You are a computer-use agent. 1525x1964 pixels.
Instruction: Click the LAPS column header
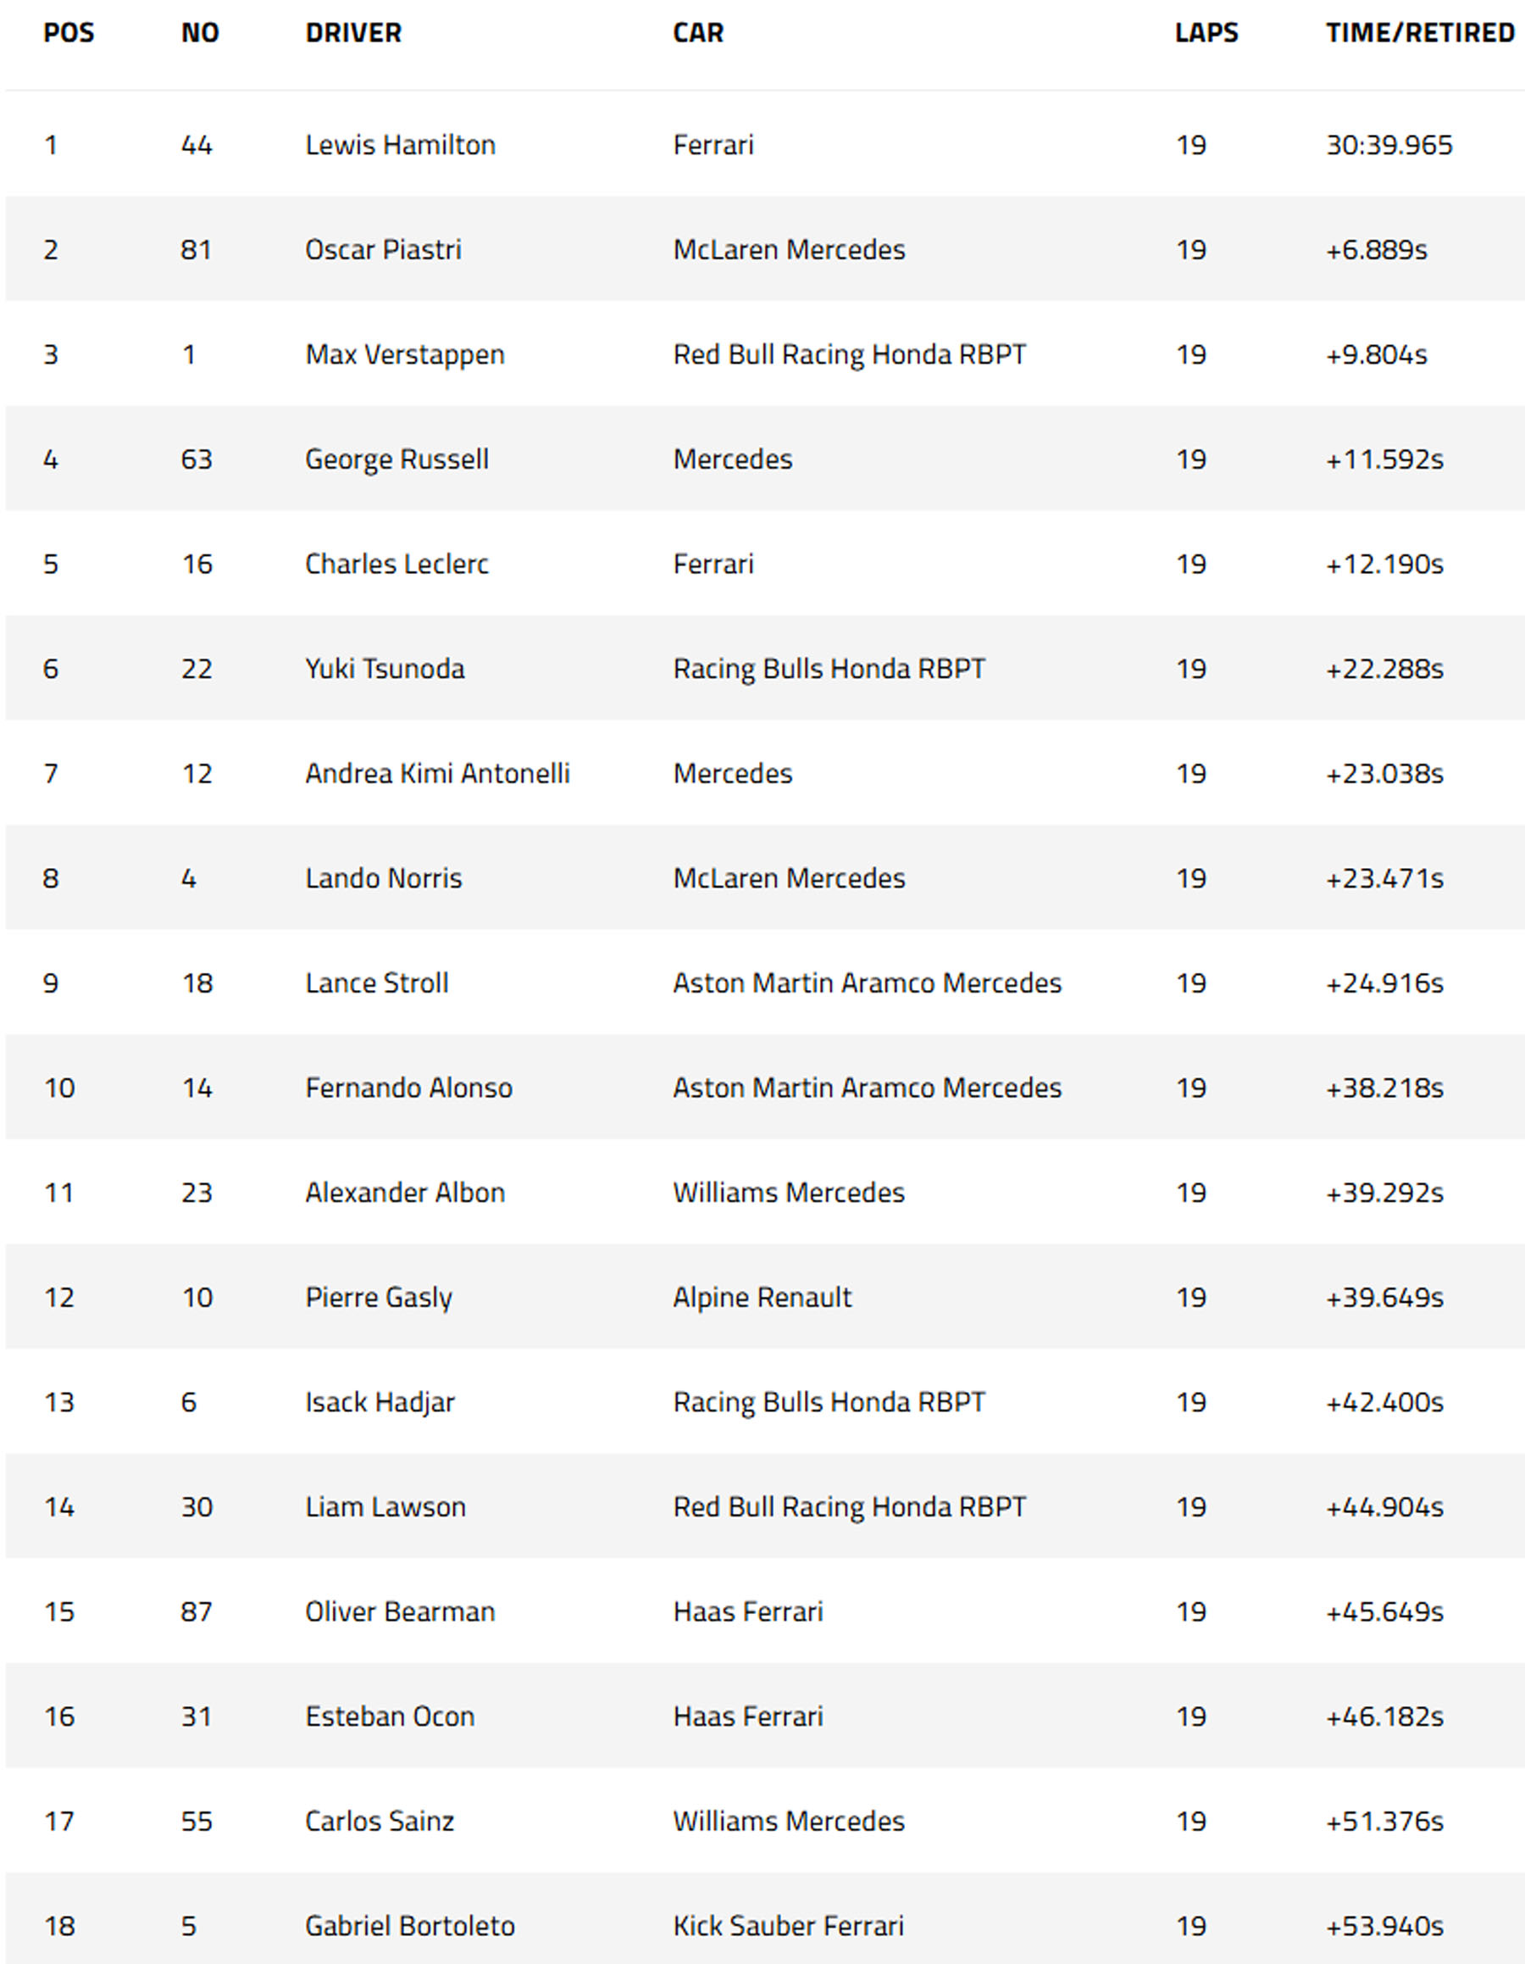point(1206,33)
